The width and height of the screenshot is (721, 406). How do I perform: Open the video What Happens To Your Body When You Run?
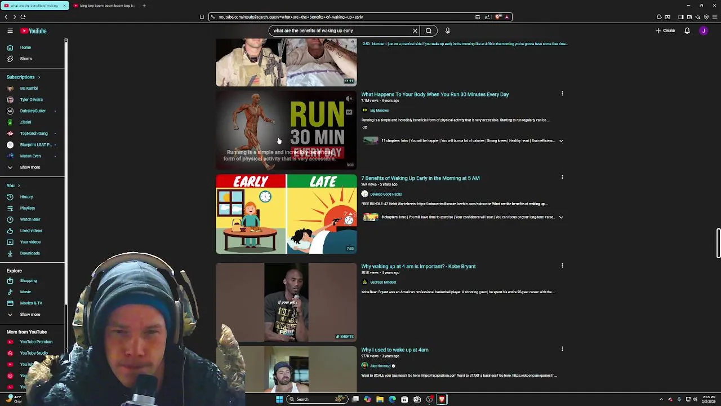435,94
